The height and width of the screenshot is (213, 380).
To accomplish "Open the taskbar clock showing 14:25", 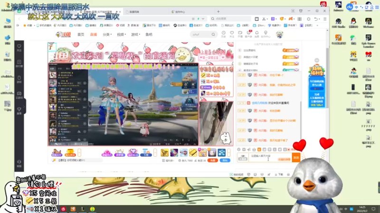I will tap(362, 209).
